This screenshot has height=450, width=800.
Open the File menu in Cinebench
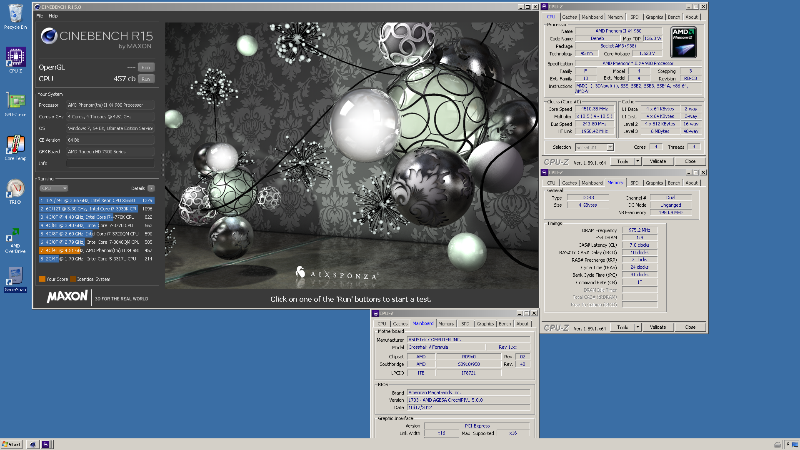[x=40, y=16]
